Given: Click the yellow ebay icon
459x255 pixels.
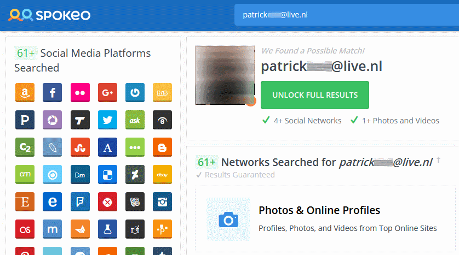Looking at the screenshot, I should click(x=163, y=175).
